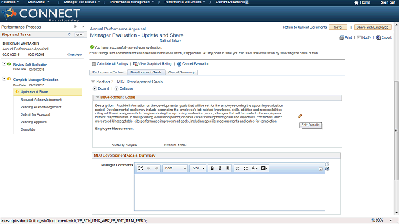Viewport: 399px width, 224px height.
Task: Collapse the Development Goals item triangle
Action: click(x=97, y=97)
